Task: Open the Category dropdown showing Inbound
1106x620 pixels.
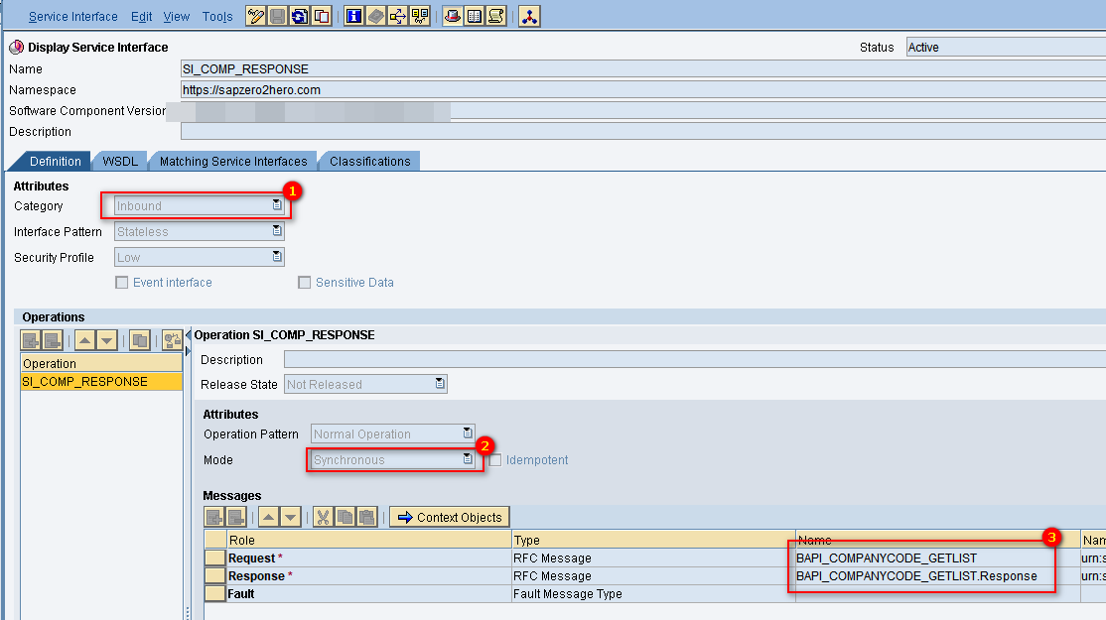Action: pos(277,206)
